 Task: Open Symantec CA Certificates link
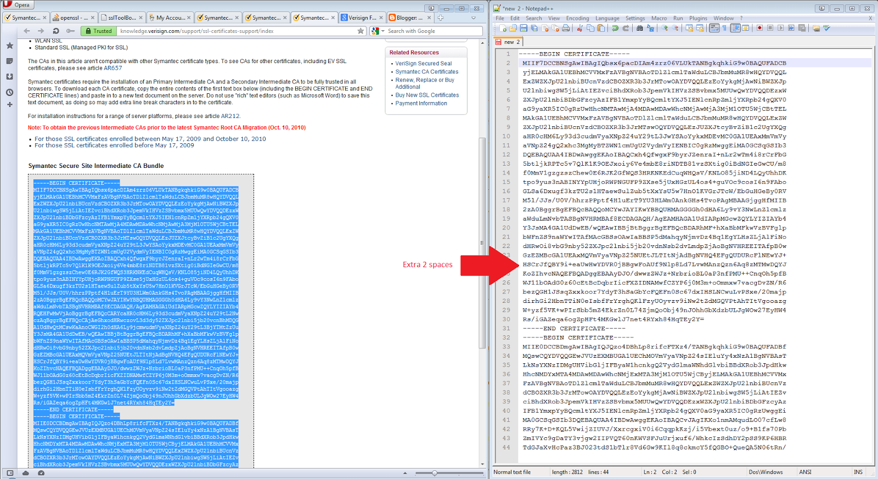coord(427,72)
